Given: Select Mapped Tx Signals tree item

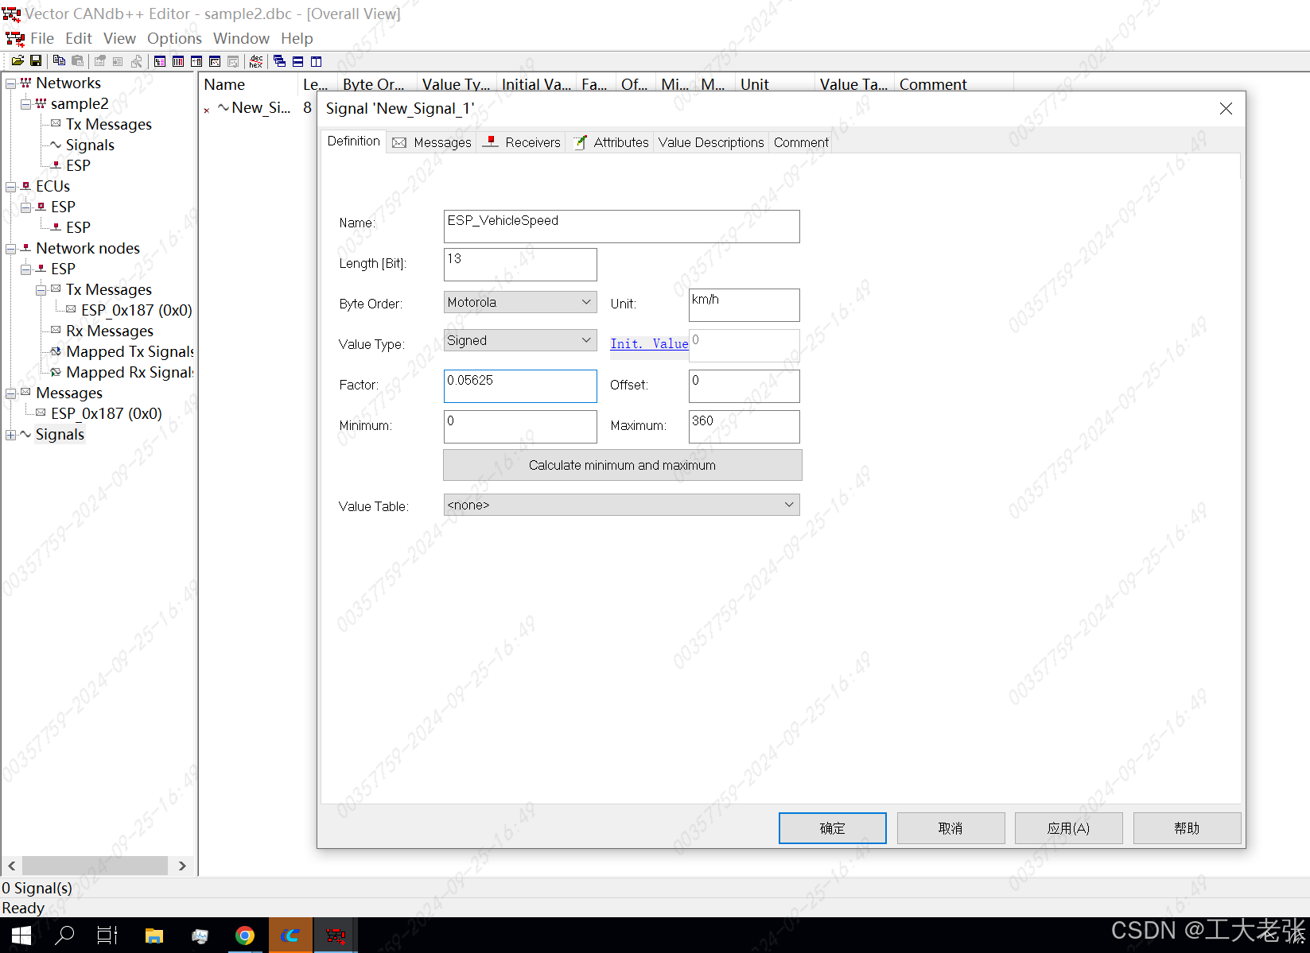Looking at the screenshot, I should pyautogui.click(x=129, y=351).
